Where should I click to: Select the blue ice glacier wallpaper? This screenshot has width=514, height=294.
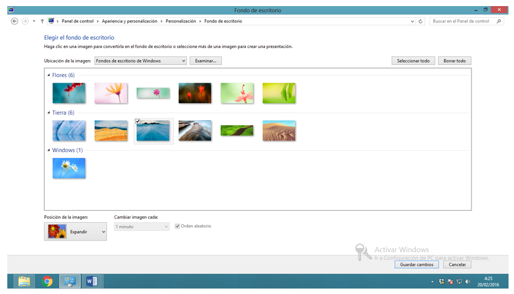pyautogui.click(x=69, y=131)
